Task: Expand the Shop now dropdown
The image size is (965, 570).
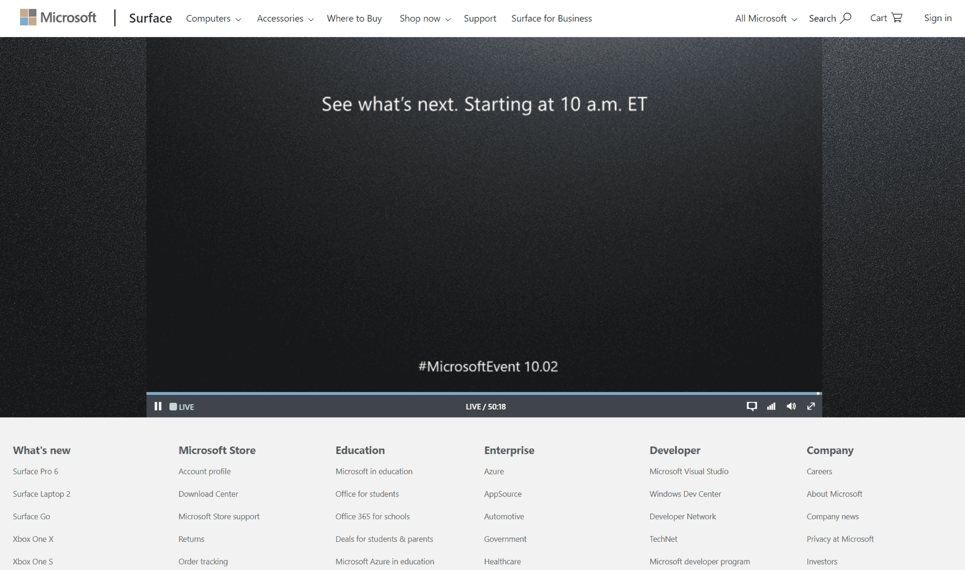Action: [x=425, y=18]
